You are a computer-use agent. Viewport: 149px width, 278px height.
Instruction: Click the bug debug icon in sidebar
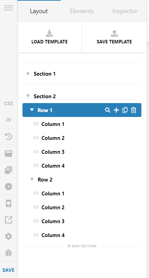tap(9, 253)
